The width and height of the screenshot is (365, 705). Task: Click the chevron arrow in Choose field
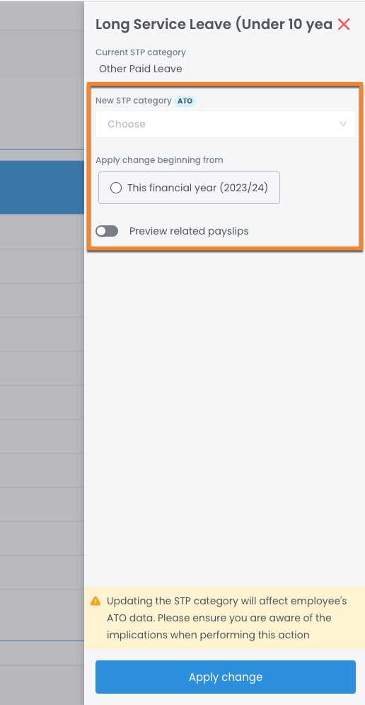click(343, 124)
